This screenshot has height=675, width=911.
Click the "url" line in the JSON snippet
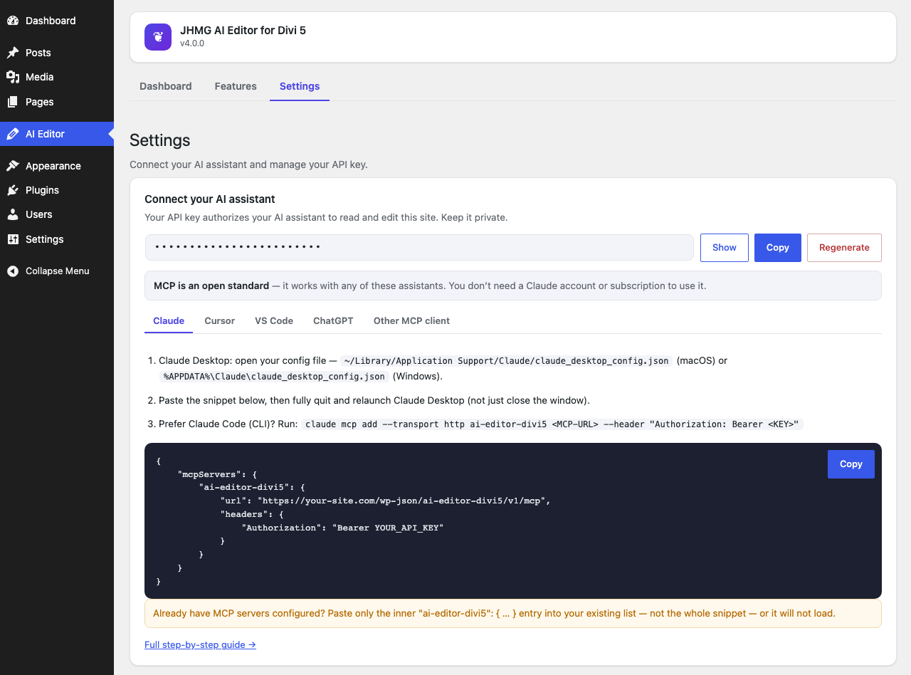click(x=386, y=501)
